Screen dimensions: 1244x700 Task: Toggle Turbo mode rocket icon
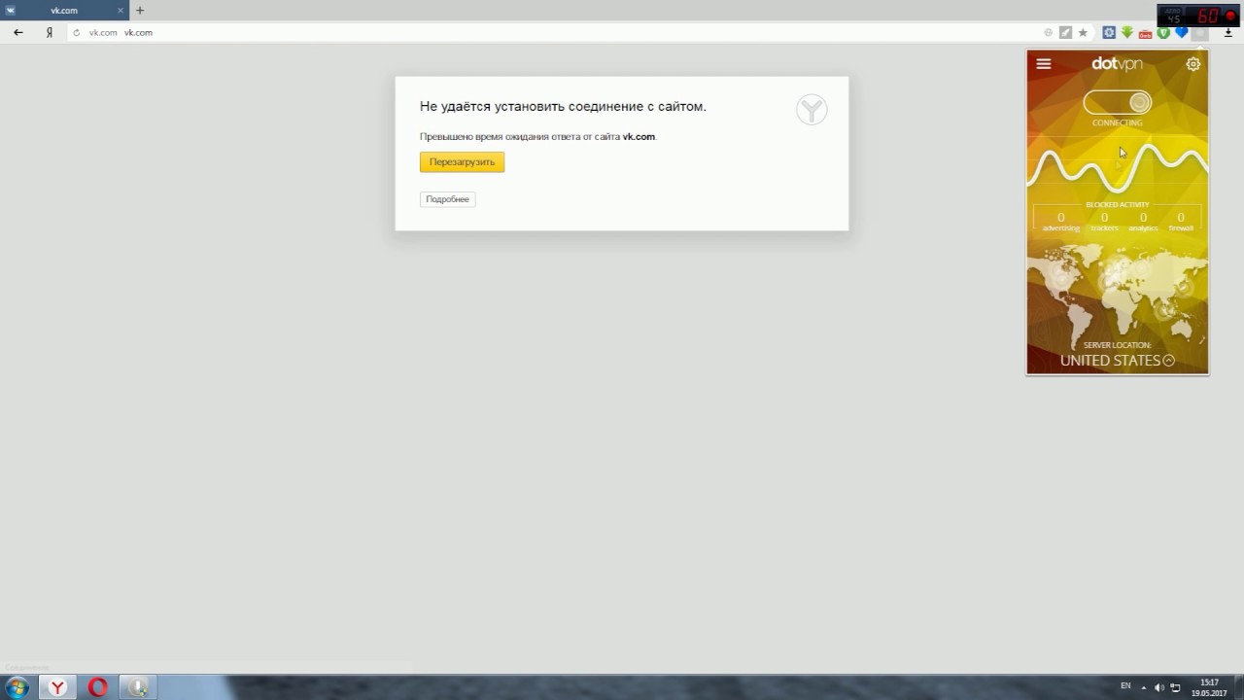(x=1065, y=32)
